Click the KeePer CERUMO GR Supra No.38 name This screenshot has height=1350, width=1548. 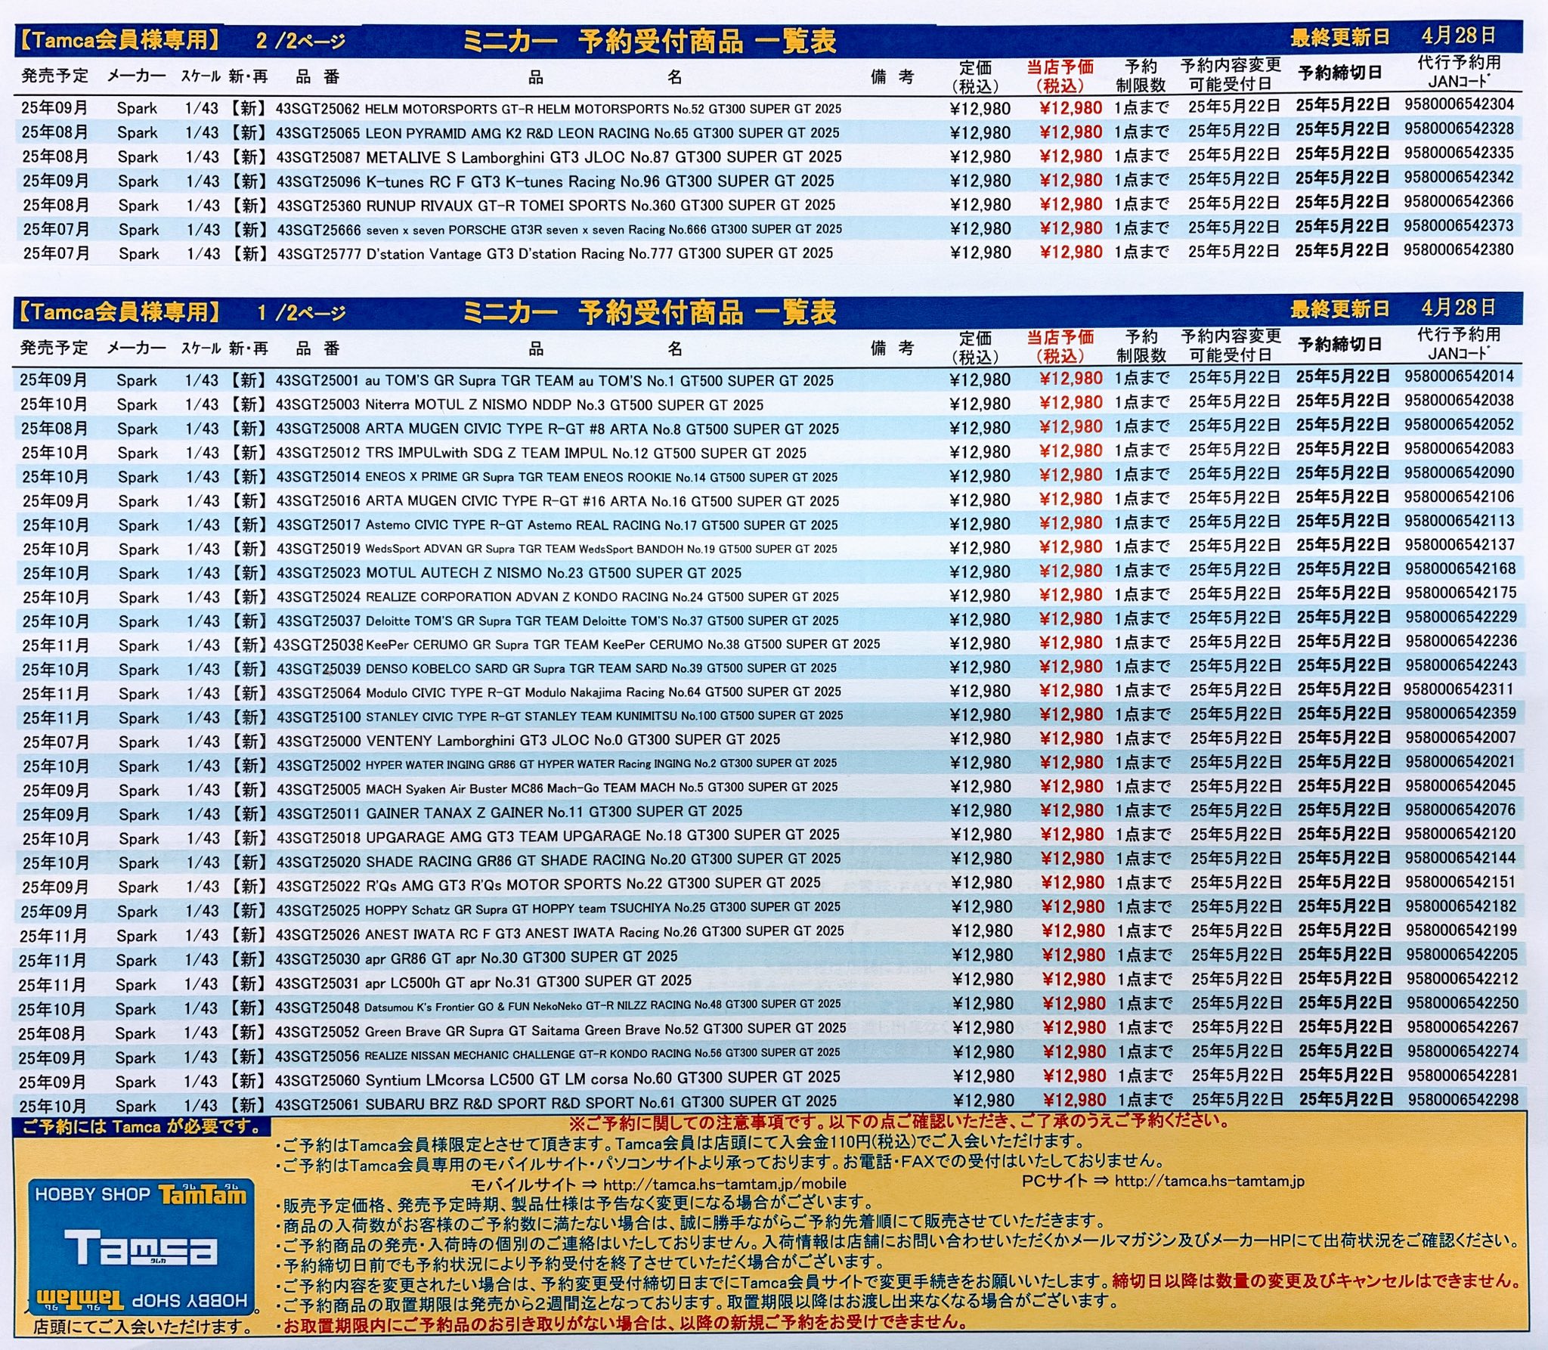click(x=623, y=645)
